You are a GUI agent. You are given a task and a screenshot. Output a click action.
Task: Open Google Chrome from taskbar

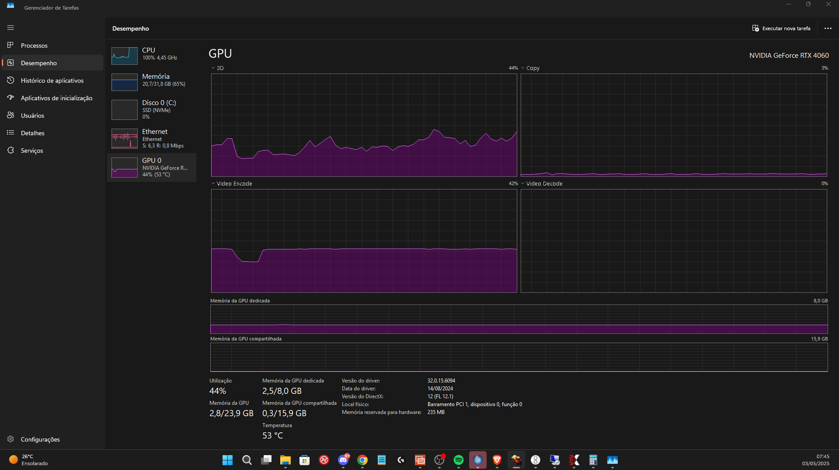pyautogui.click(x=362, y=460)
